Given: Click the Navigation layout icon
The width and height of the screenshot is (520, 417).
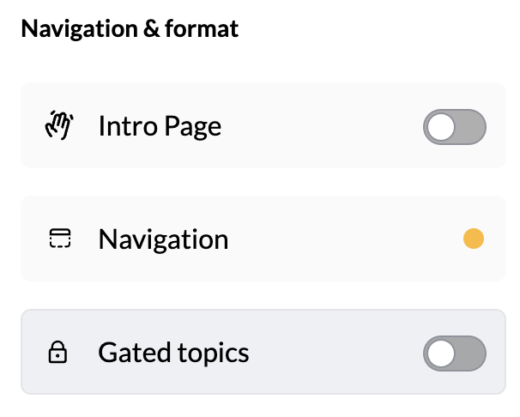Looking at the screenshot, I should coord(60,239).
